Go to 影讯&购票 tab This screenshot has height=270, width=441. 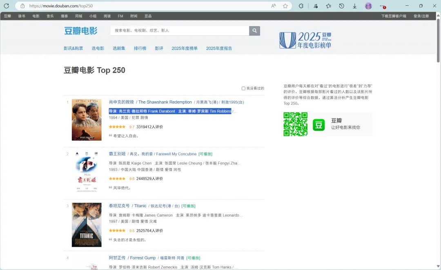coord(73,48)
